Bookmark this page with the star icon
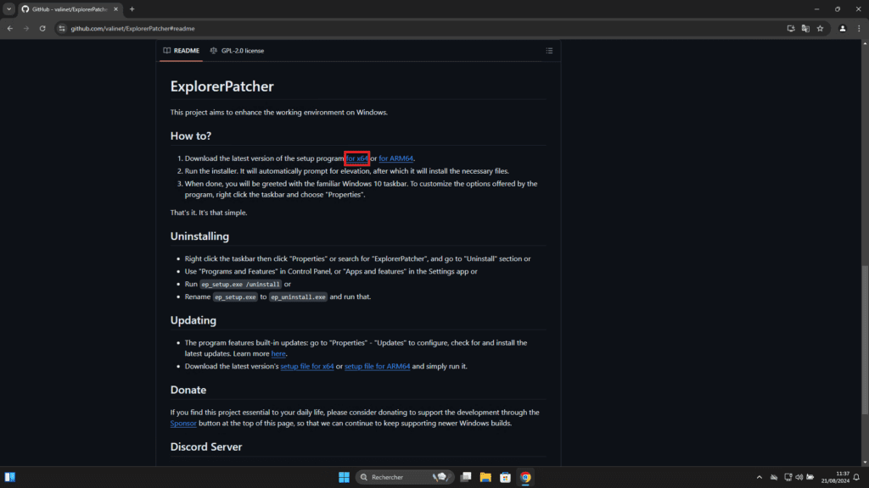869x488 pixels. tap(820, 28)
